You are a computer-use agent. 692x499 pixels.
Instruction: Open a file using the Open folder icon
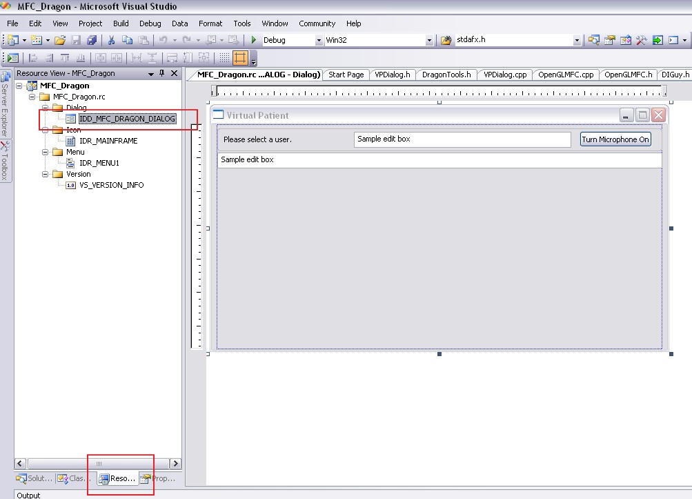(60, 39)
